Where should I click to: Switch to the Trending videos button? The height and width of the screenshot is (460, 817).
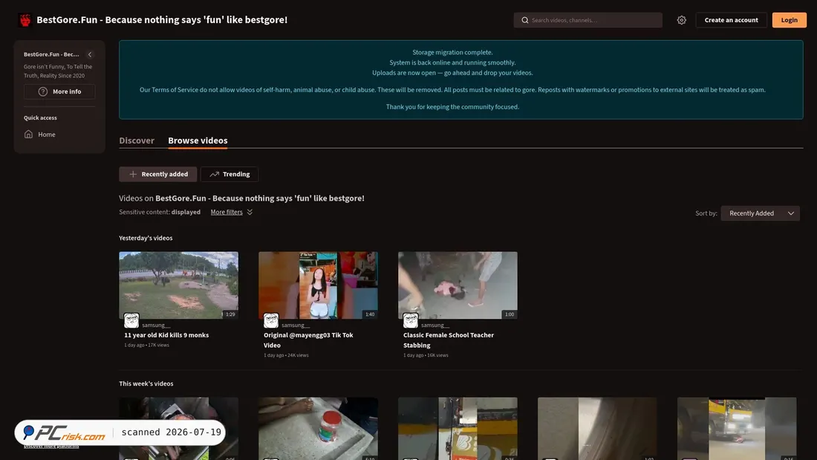(x=230, y=174)
